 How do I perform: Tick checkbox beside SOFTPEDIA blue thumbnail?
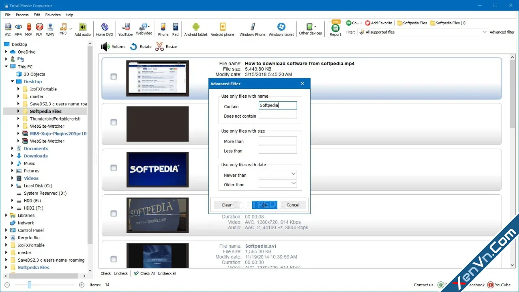point(114,168)
